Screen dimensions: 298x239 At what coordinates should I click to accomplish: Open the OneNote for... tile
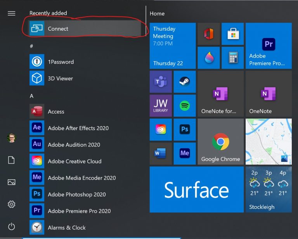(221, 94)
